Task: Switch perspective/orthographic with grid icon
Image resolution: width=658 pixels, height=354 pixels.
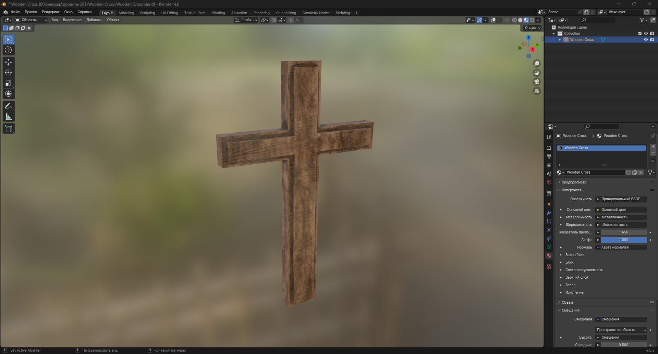Action: (537, 91)
